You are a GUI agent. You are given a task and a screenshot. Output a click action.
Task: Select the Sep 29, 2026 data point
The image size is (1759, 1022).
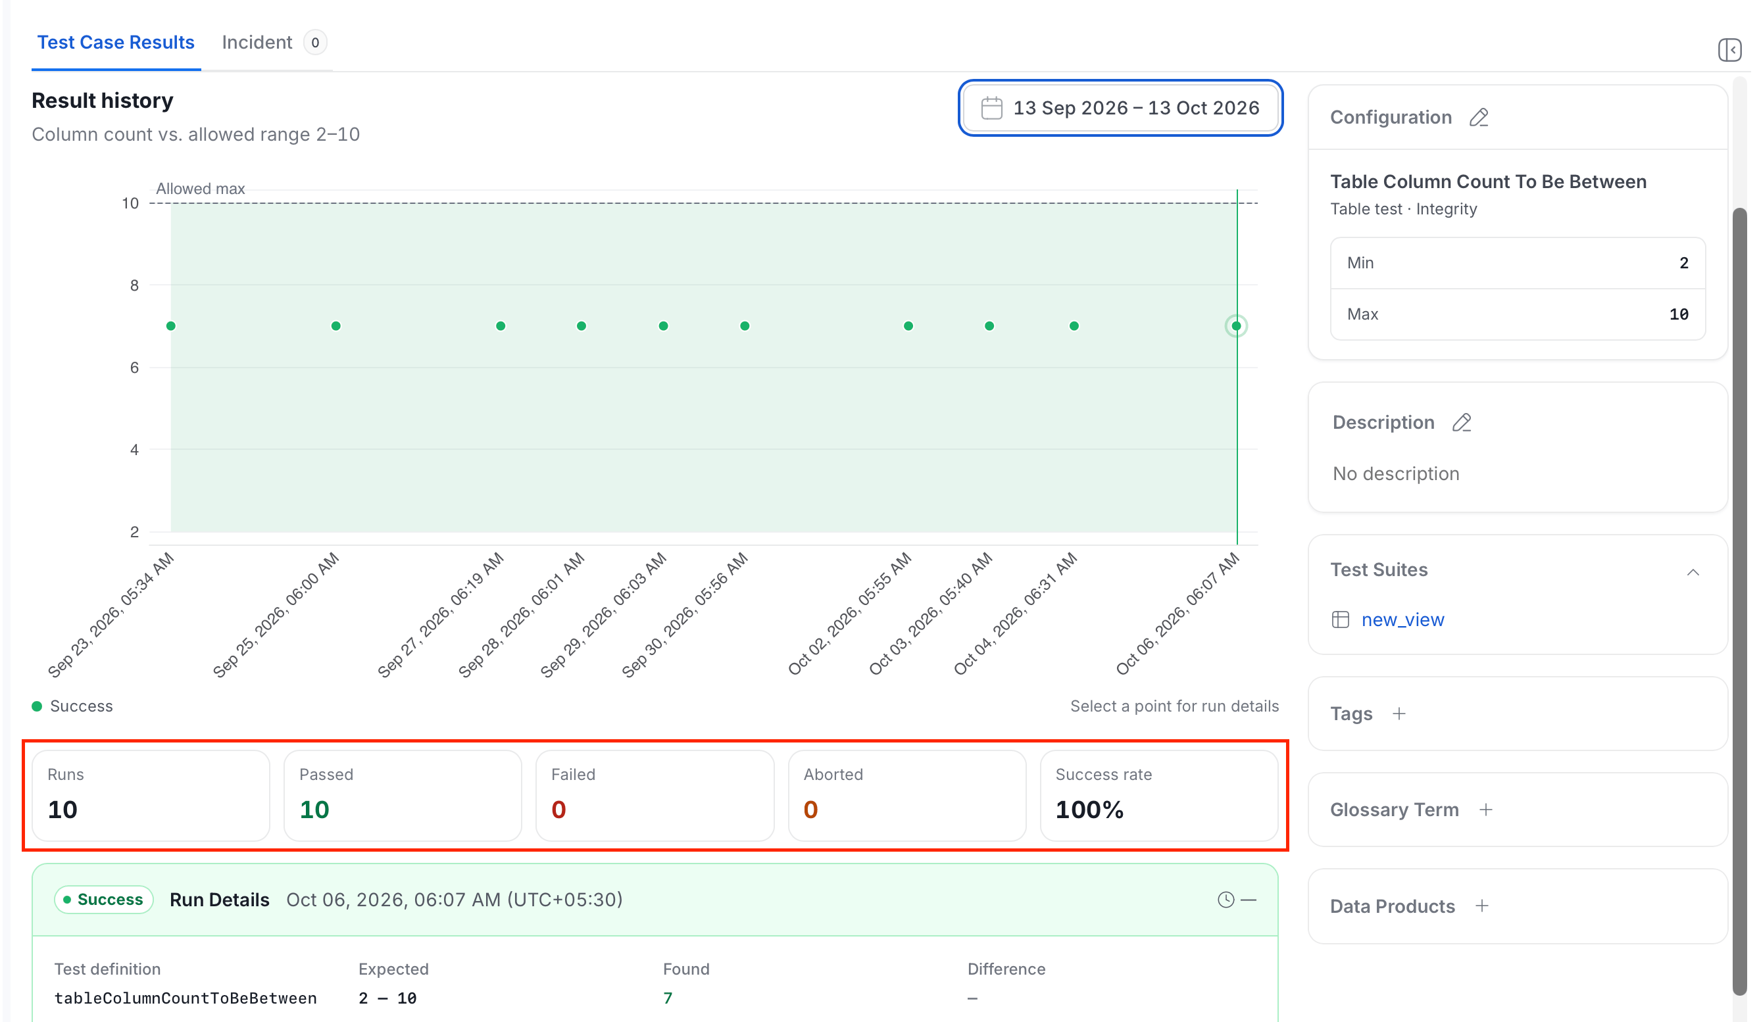tap(663, 326)
